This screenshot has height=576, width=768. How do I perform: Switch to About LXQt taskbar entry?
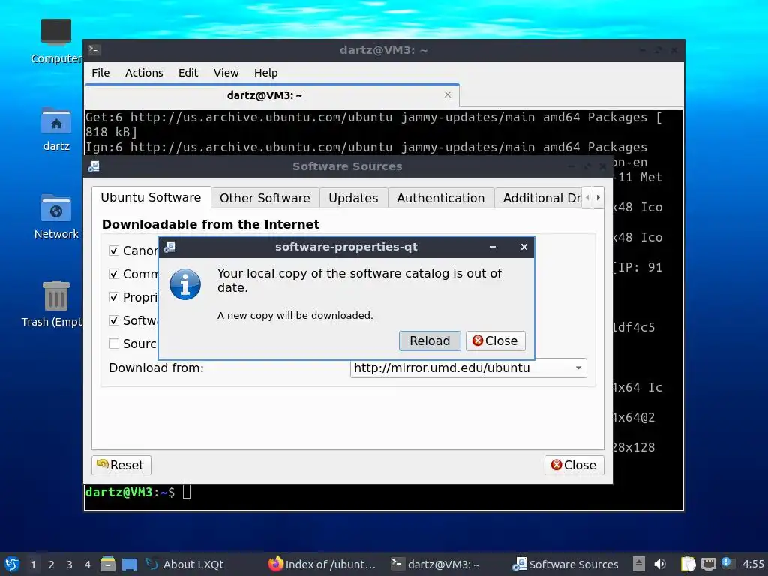point(186,564)
